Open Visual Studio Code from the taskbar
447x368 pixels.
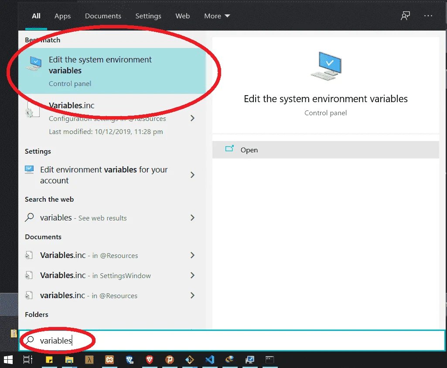[210, 360]
